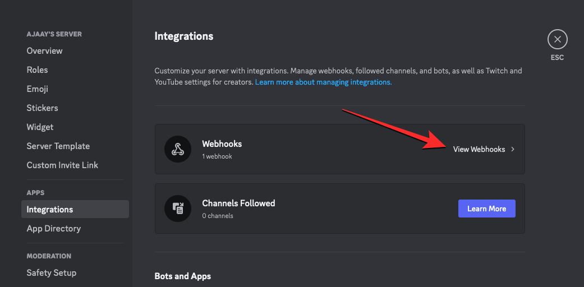Screen dimensions: 584x287
Task: Open the Roles settings page
Action: (x=38, y=70)
